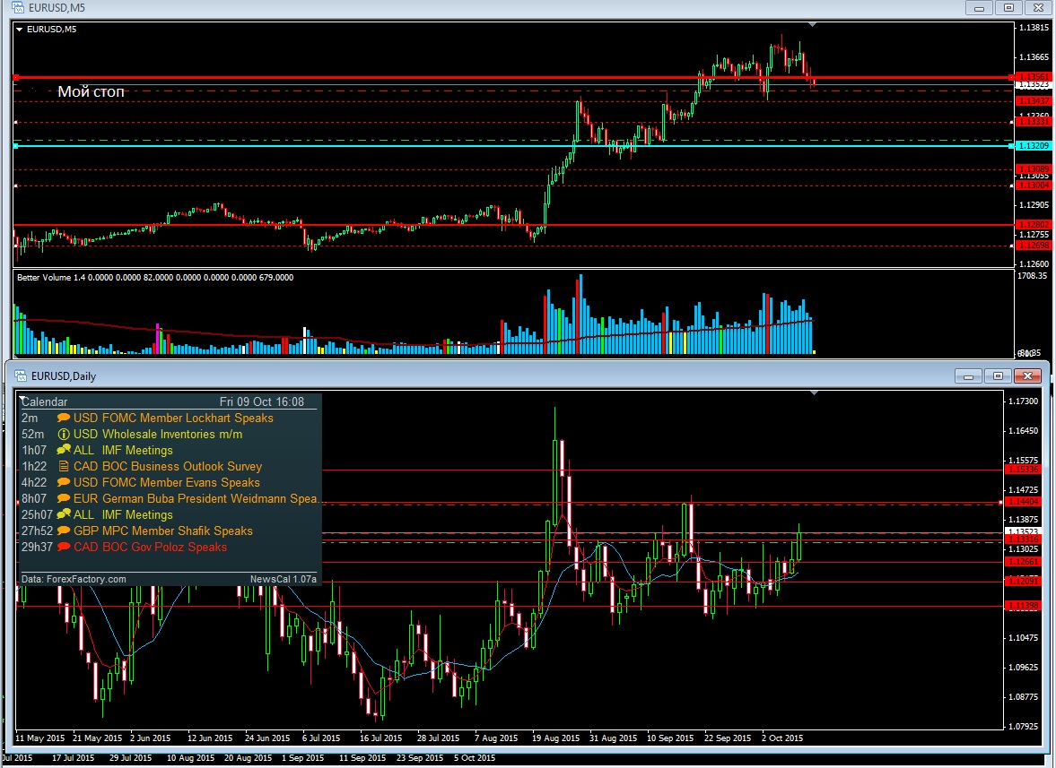The height and width of the screenshot is (768, 1056).
Task: Click the '11 May 2015' date on Daily time axis
Action: [40, 738]
